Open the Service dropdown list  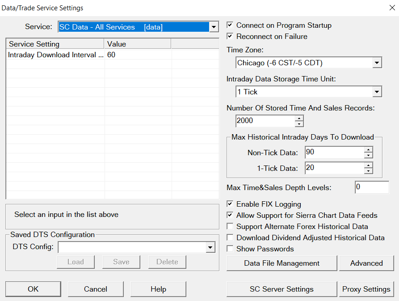(214, 27)
